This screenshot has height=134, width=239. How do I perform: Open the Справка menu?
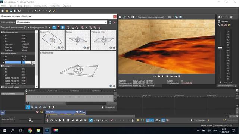point(66,6)
